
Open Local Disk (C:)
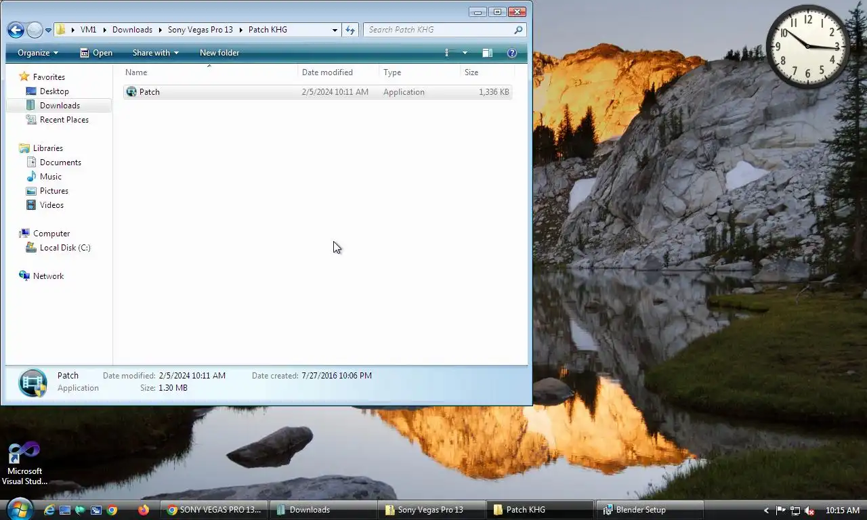pos(65,248)
